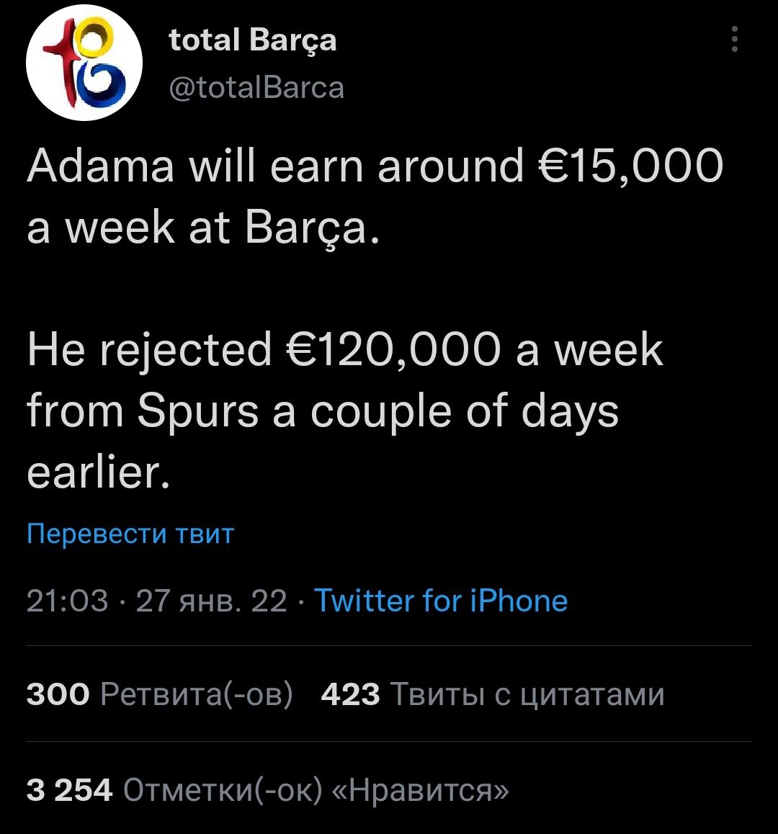Screen dimensions: 778x834
Task: Click the "€15,000" amount in the tweet
Action: click(x=631, y=167)
